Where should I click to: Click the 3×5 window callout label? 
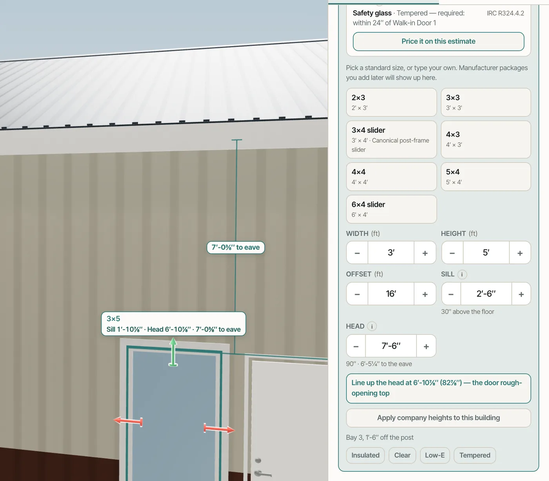[173, 324]
